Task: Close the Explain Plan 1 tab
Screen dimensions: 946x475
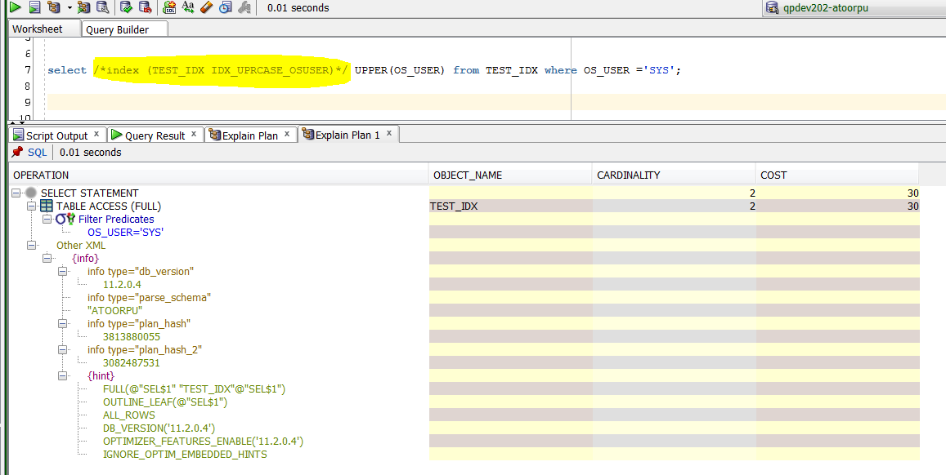Action: 389,133
